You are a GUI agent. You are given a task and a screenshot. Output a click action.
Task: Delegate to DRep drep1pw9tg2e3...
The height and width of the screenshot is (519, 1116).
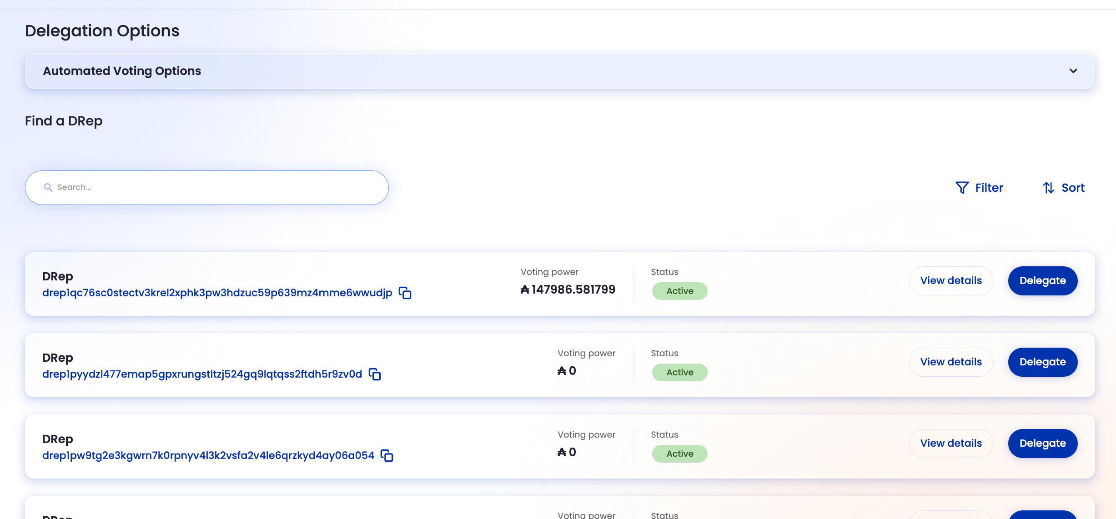click(x=1043, y=444)
